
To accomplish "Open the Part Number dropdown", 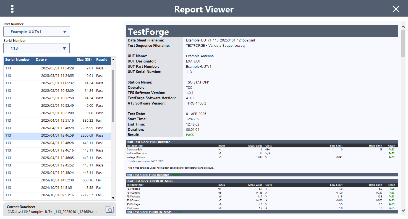I will click(36, 32).
